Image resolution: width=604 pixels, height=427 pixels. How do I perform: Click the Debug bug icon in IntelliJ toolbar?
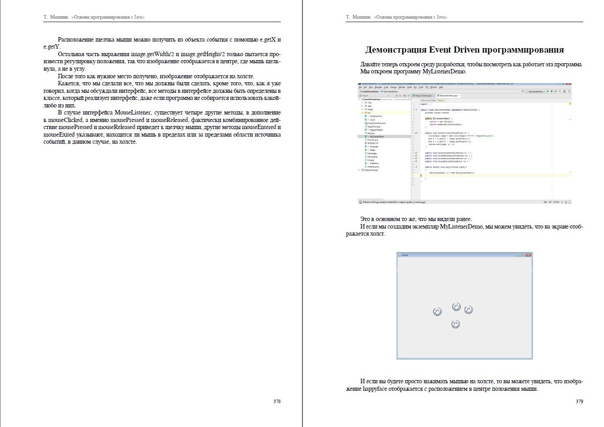[x=552, y=91]
